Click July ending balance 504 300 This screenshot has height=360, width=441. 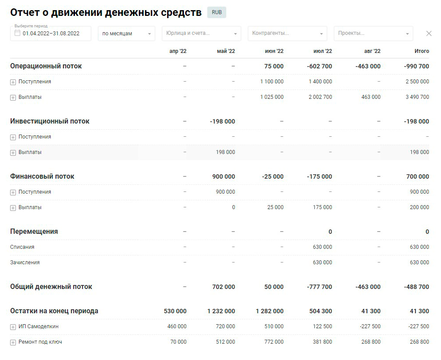pyautogui.click(x=321, y=311)
